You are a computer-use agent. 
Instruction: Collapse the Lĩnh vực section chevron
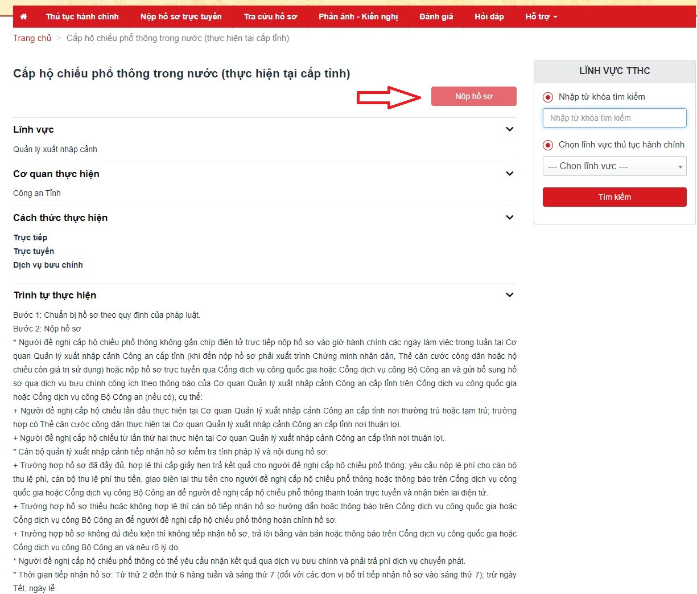pos(510,129)
